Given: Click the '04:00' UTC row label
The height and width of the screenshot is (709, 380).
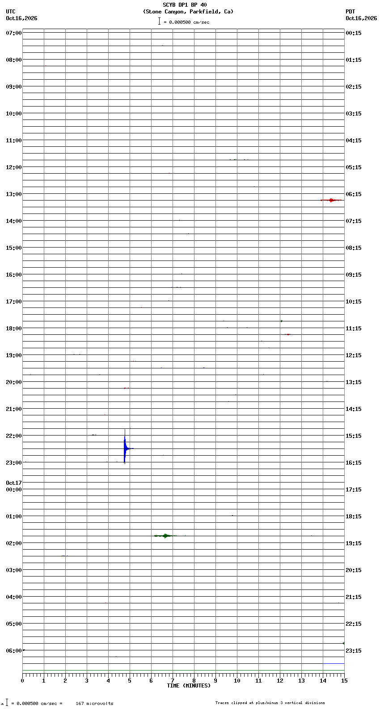Looking at the screenshot, I should [13, 597].
